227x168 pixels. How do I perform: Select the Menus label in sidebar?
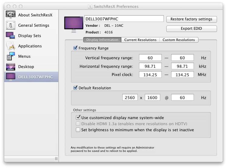pyautogui.click(x=24, y=56)
